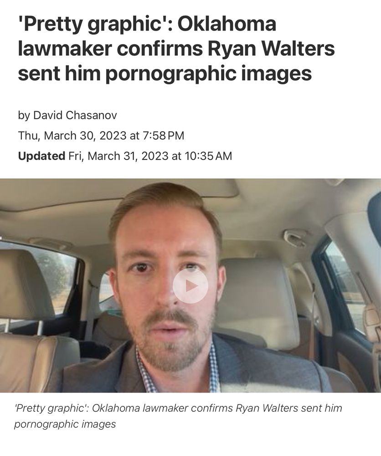Click 'Oklahoma' in the headline's first line
381x456 pixels.
227,23
